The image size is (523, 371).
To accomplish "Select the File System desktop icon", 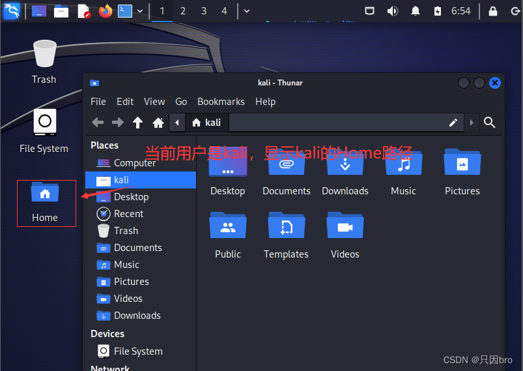I will point(44,131).
